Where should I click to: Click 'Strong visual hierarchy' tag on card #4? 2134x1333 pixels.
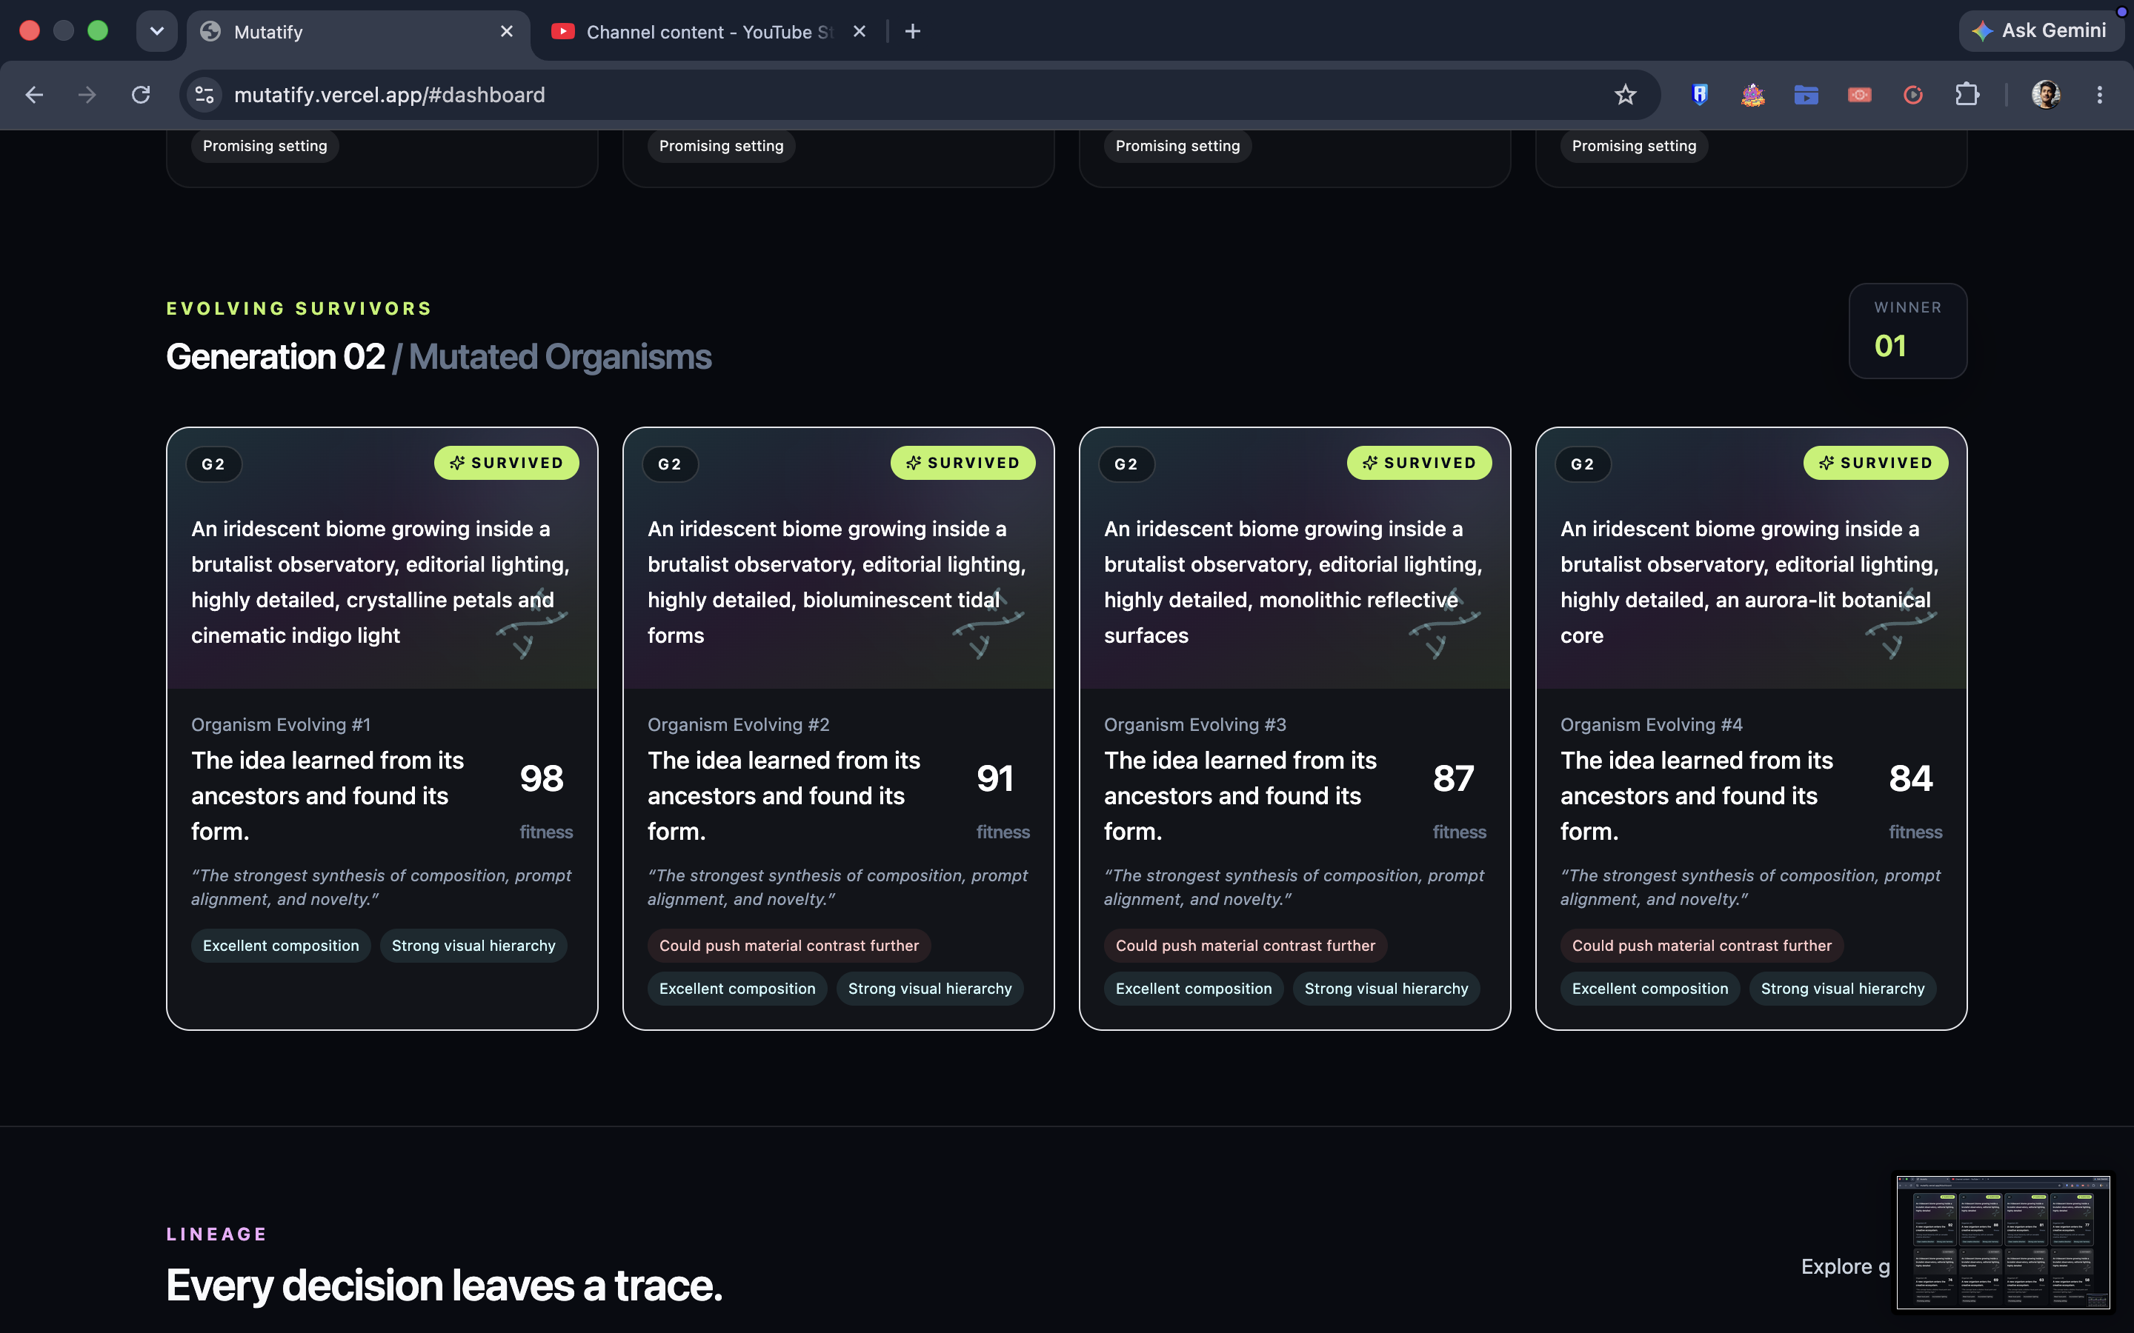click(1842, 989)
